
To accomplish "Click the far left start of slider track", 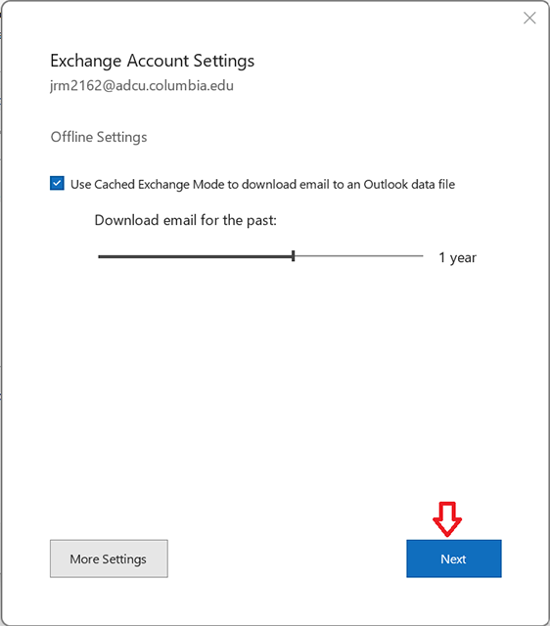I will (100, 256).
